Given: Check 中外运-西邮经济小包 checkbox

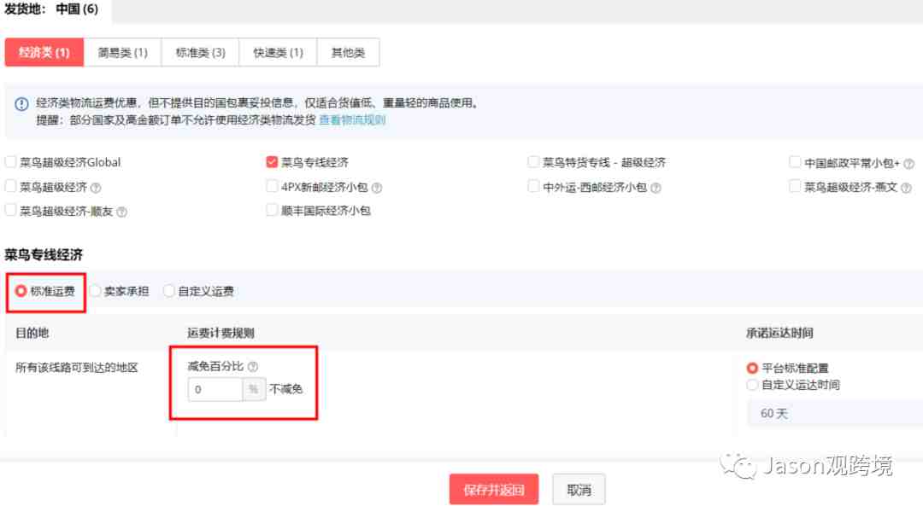Looking at the screenshot, I should [533, 186].
